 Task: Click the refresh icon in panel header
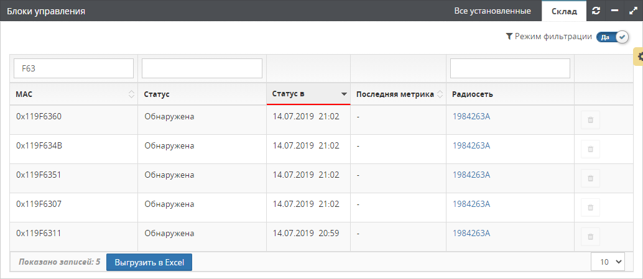596,11
